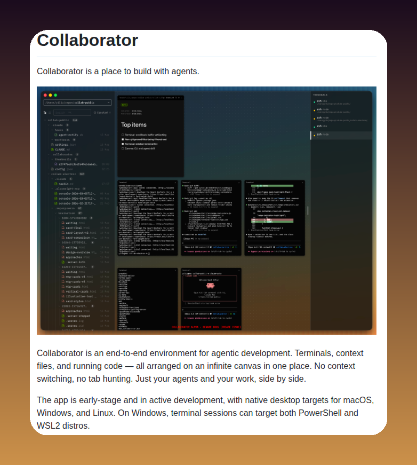Collapse the thumbnails folder
The width and height of the screenshot is (417, 465).
(52, 159)
